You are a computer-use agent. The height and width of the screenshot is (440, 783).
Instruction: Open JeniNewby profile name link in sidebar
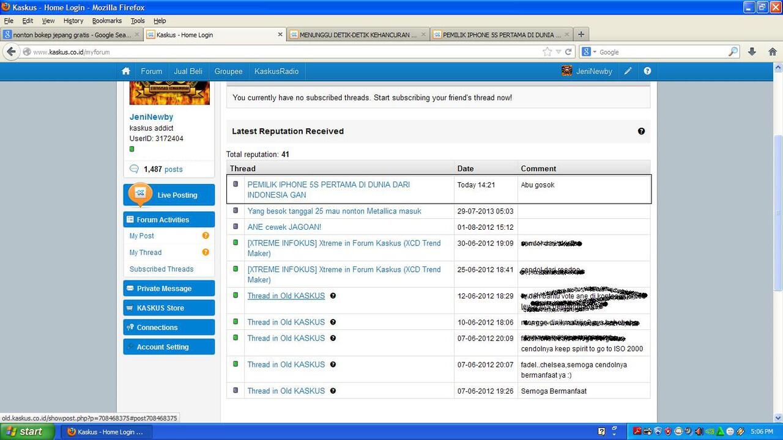[151, 117]
